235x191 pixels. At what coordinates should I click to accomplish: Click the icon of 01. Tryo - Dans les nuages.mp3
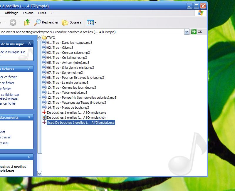(x=44, y=43)
